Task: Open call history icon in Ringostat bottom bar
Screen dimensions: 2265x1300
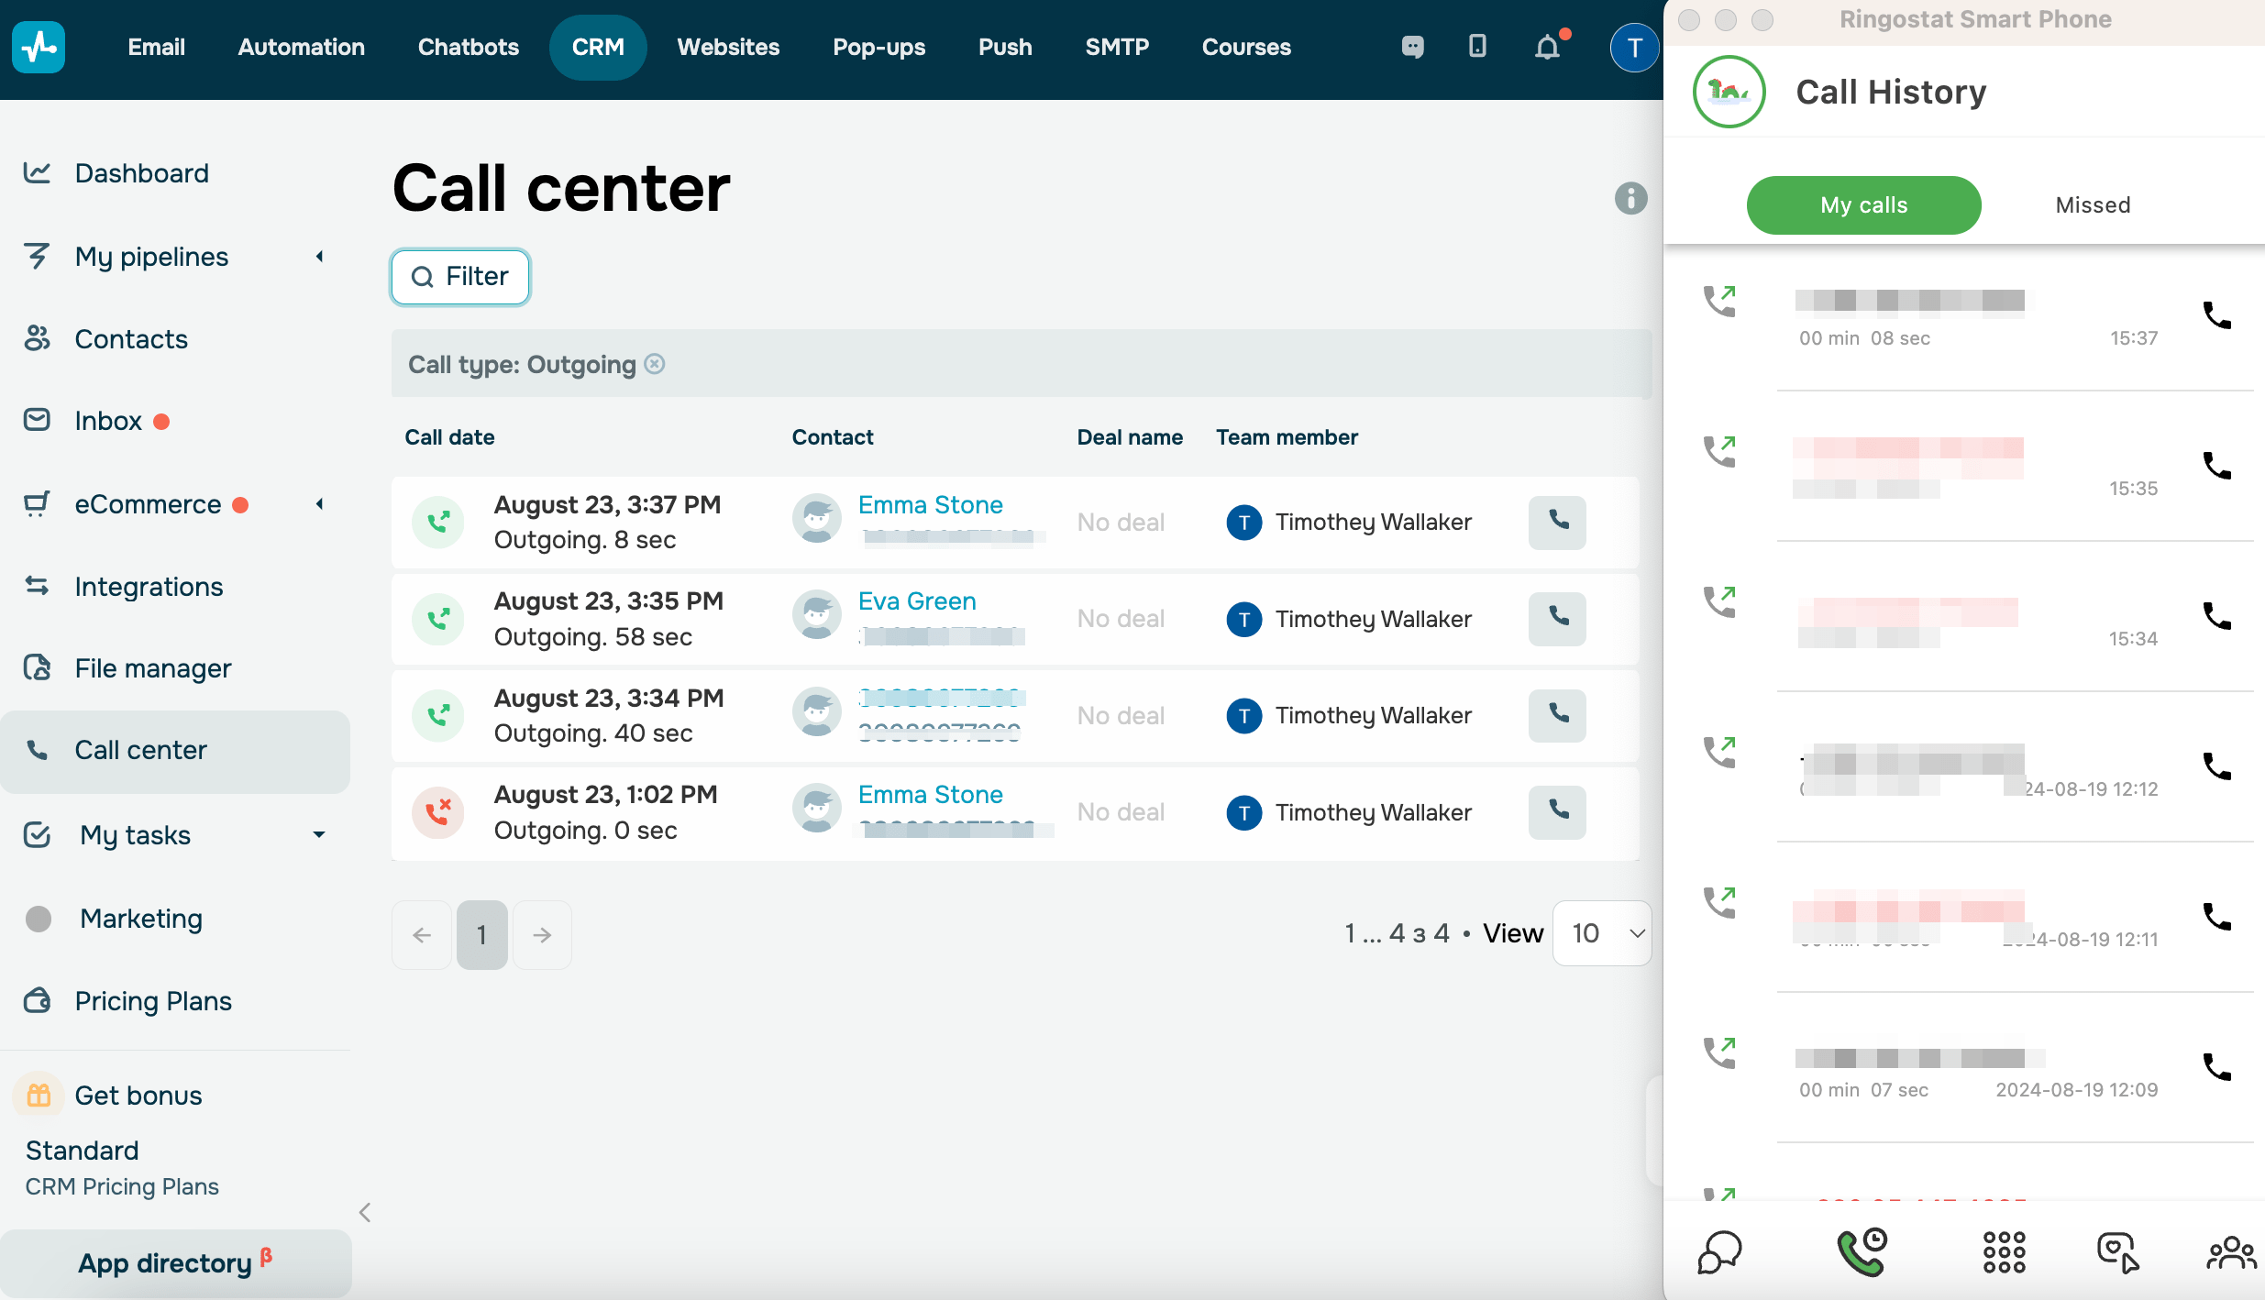Action: 1862,1252
